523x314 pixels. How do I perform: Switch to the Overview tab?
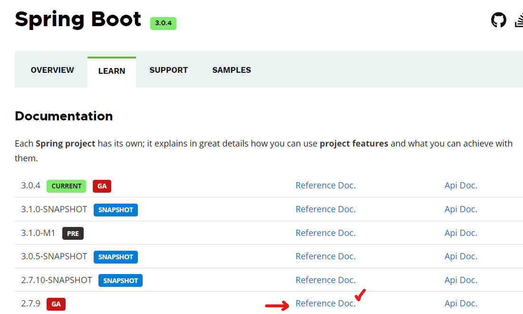click(52, 70)
